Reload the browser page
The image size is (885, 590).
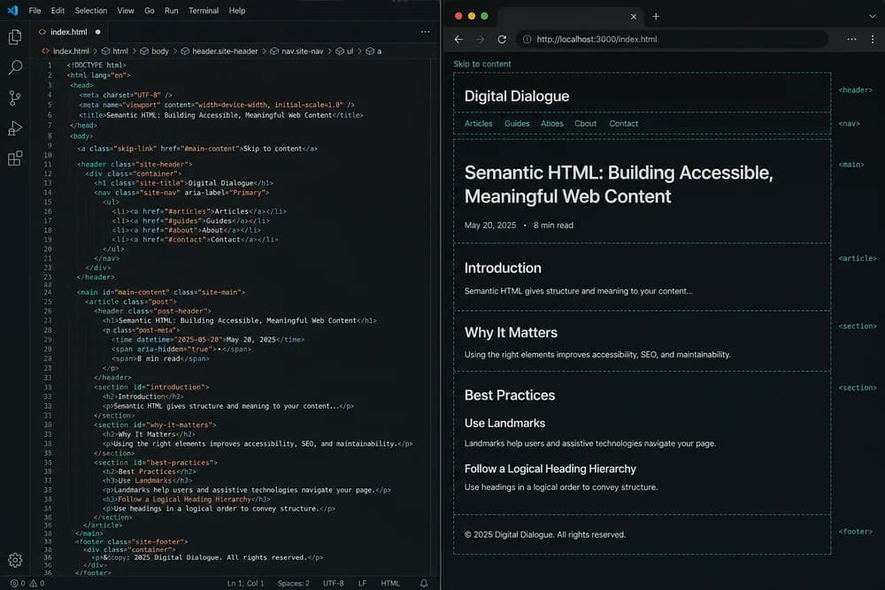tap(502, 39)
